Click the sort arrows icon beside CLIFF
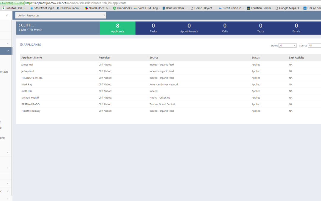Viewport: 321px width, 201px height. (x=20, y=25)
